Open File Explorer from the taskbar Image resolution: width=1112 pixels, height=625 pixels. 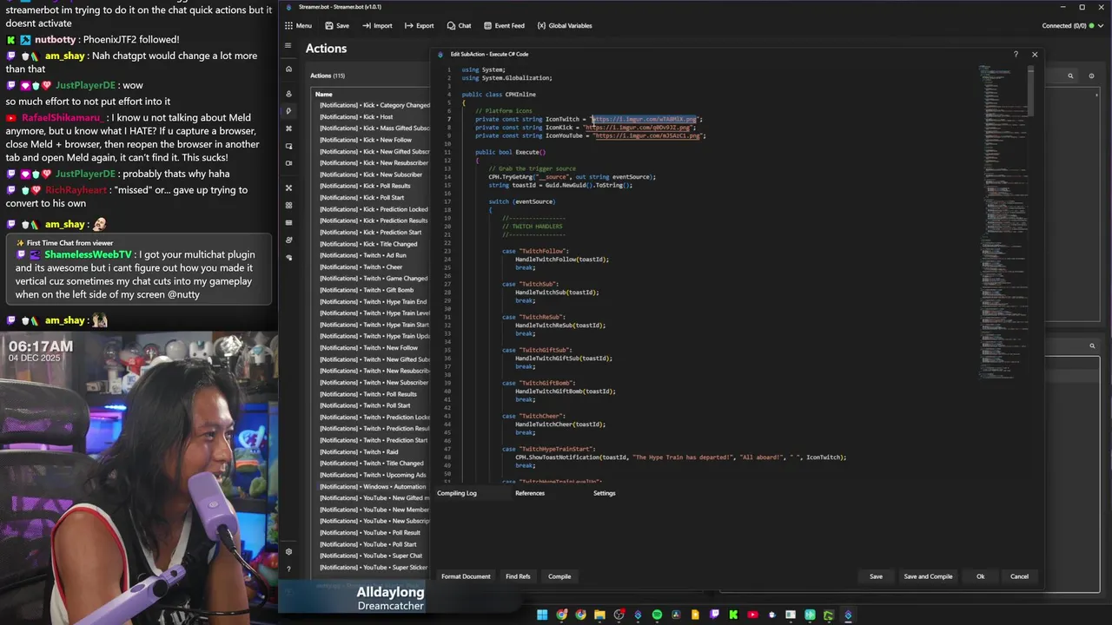[x=599, y=615]
